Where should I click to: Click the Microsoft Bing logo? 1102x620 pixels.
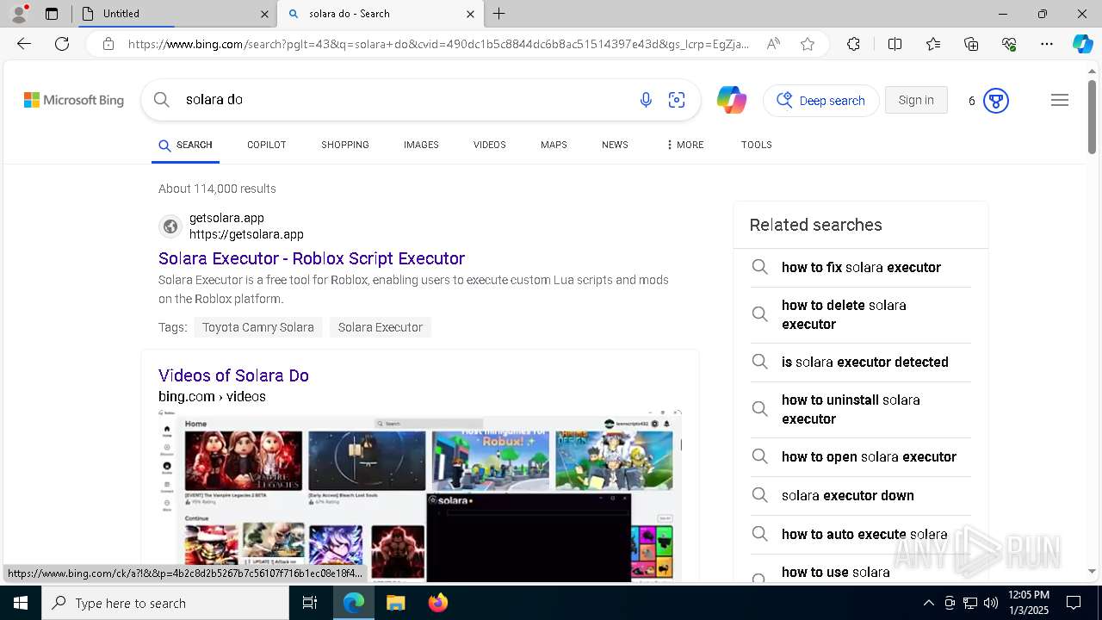point(74,100)
